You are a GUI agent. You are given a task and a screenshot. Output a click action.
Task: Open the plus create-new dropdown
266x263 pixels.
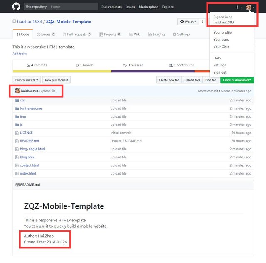(x=239, y=7)
